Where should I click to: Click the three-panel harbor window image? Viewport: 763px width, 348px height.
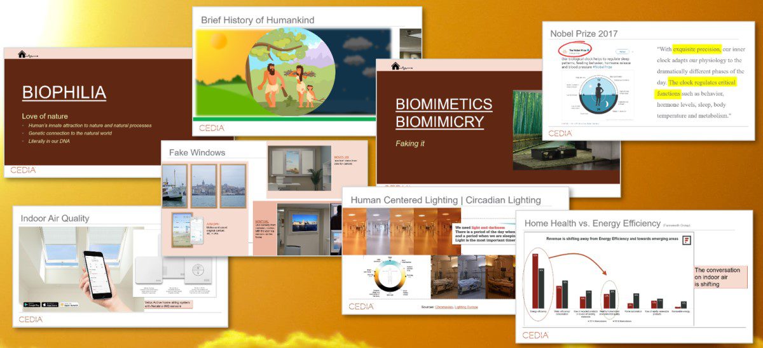pos(204,186)
